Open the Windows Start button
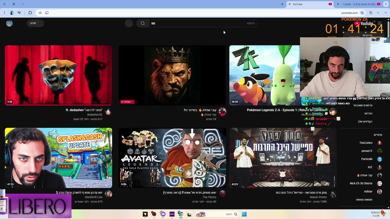The image size is (390, 219). (244, 214)
